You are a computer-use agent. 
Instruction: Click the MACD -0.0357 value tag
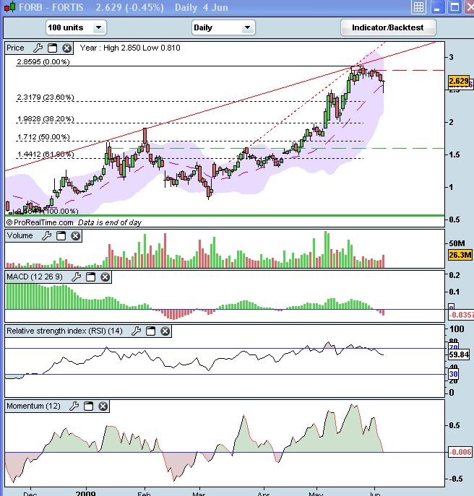click(461, 315)
